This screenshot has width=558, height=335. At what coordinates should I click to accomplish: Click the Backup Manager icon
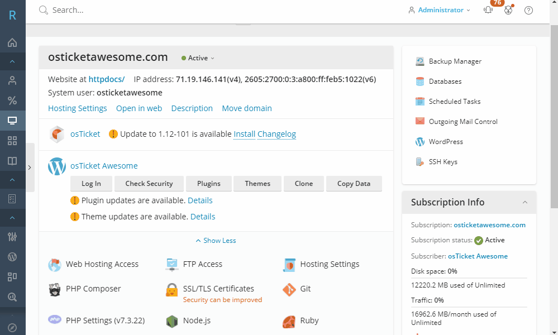[x=420, y=61]
